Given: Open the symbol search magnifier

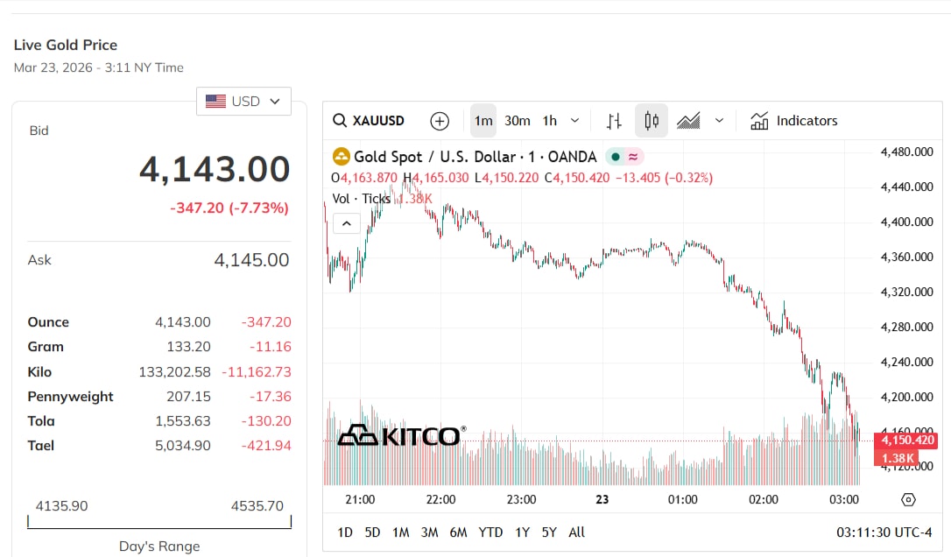Looking at the screenshot, I should [338, 120].
